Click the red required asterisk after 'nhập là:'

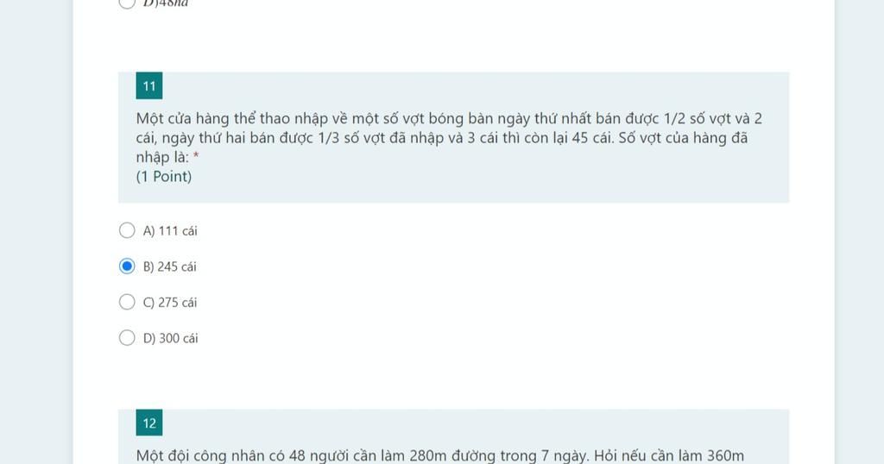196,156
